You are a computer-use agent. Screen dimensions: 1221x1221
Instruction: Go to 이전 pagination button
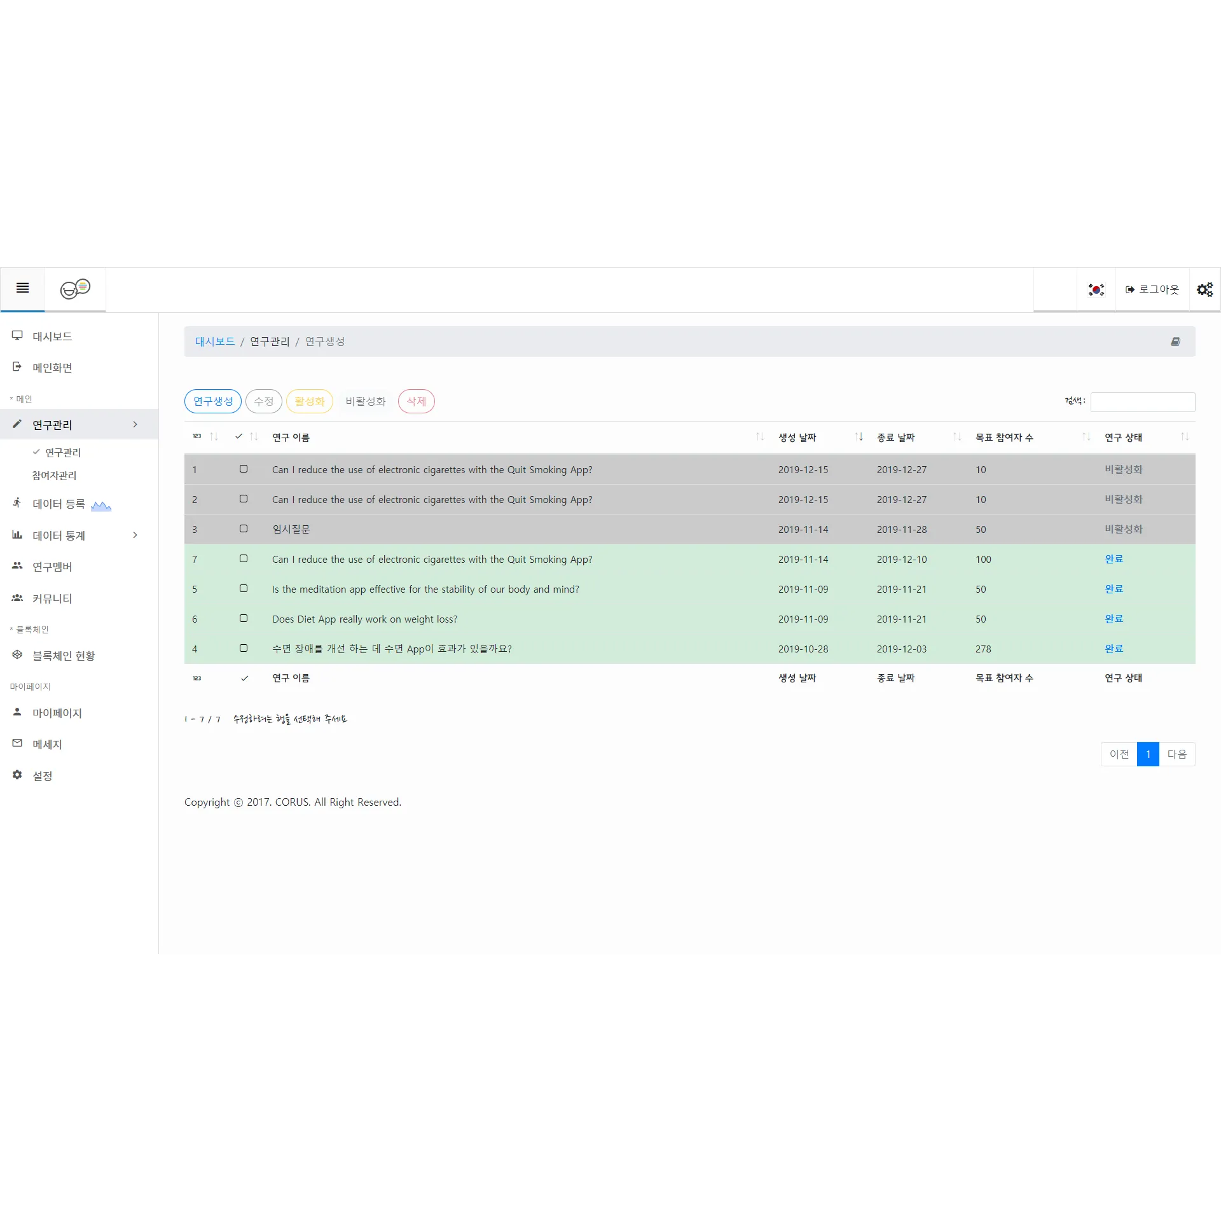click(x=1119, y=754)
